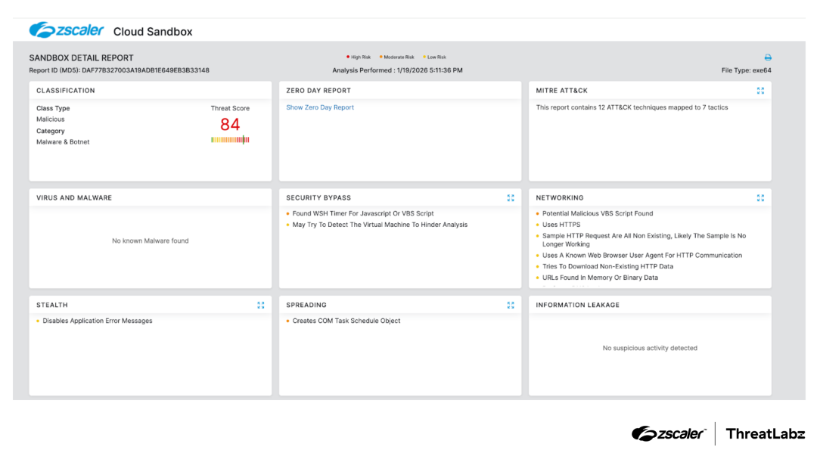
Task: Open the Show Zero Day Report link
Action: (x=320, y=107)
